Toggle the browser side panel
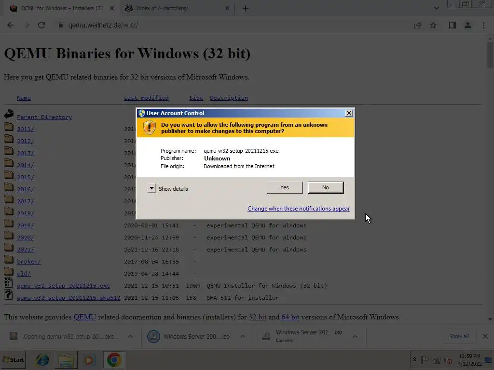 (x=453, y=25)
